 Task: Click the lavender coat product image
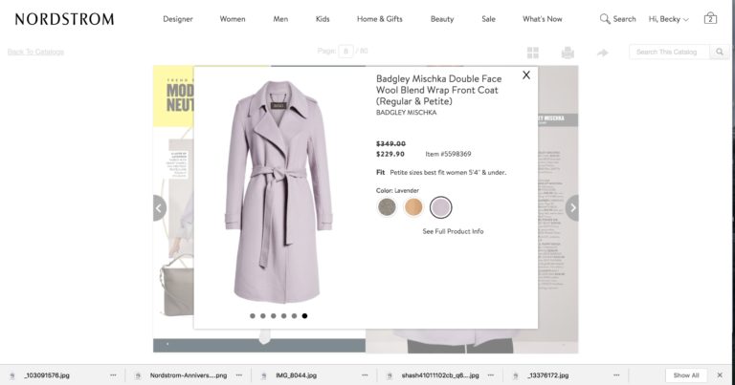(278, 192)
